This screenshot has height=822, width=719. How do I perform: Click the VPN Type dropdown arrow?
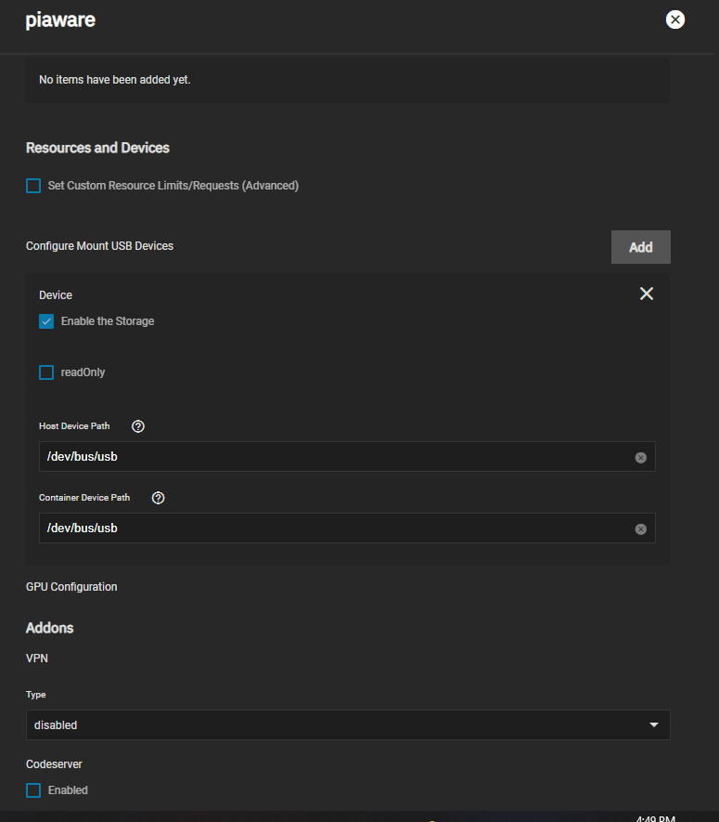tap(653, 725)
